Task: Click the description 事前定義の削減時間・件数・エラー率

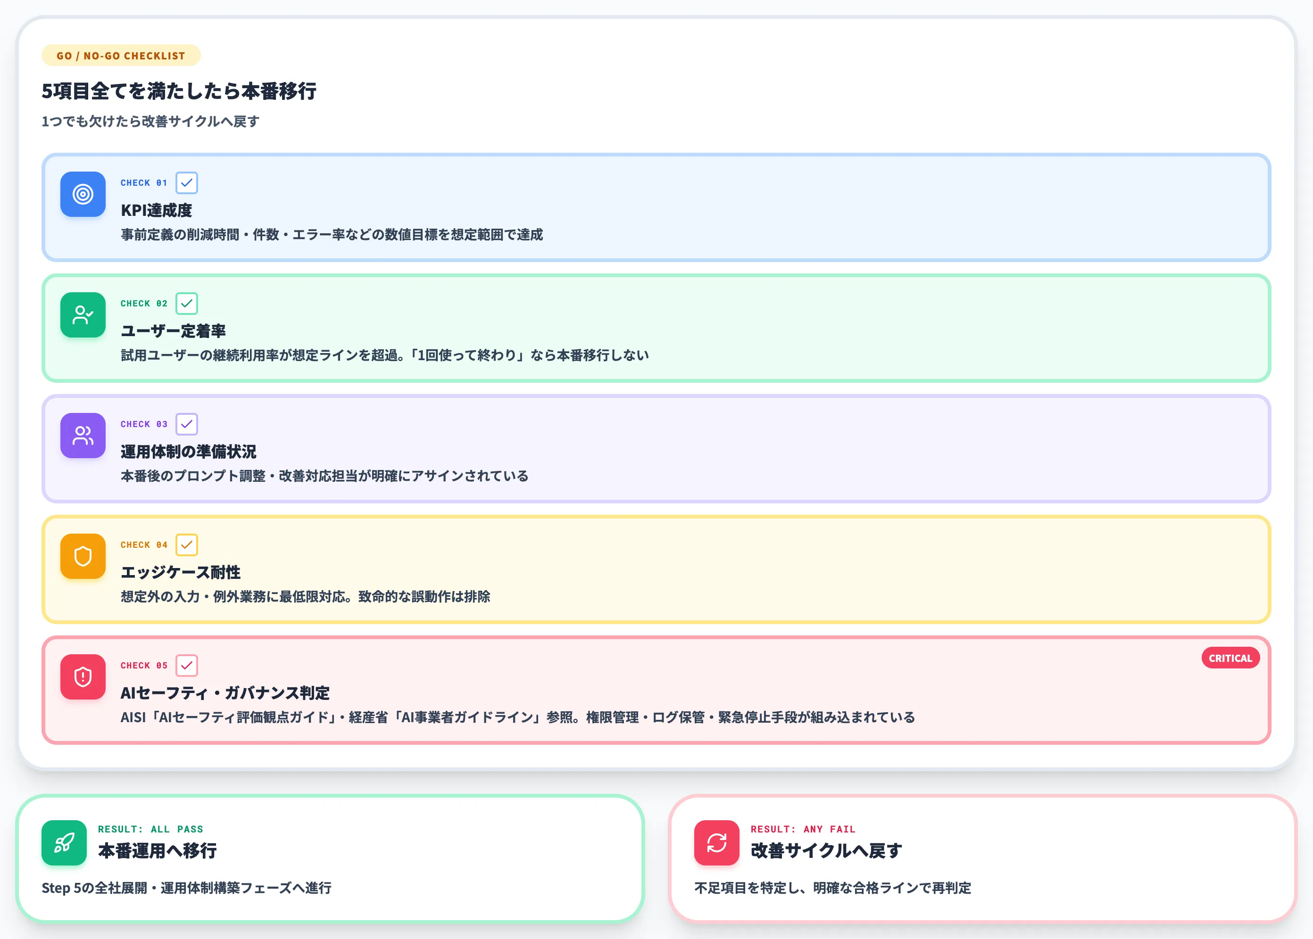Action: (x=332, y=235)
